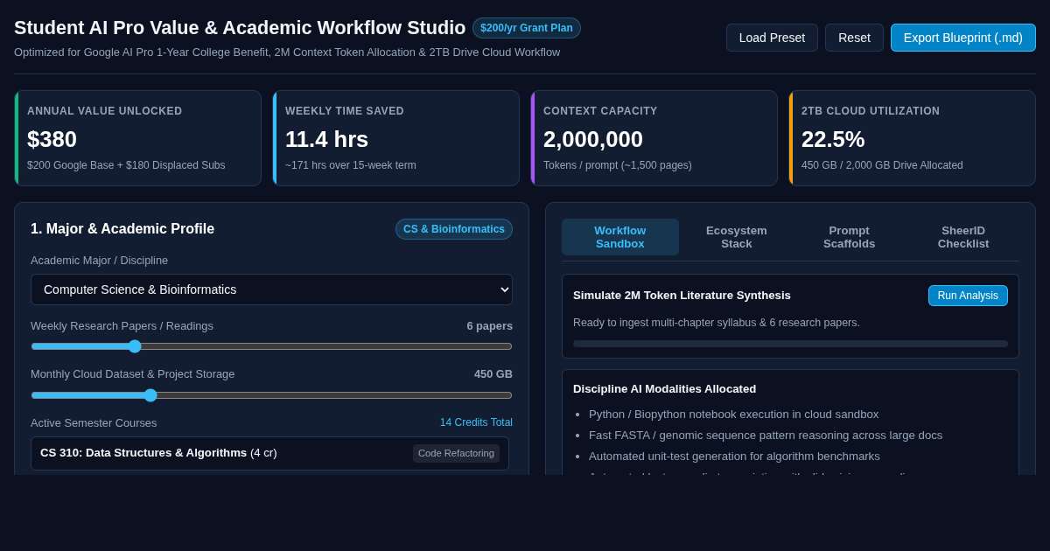Select the Annual Value Unlocked card

[x=138, y=138]
